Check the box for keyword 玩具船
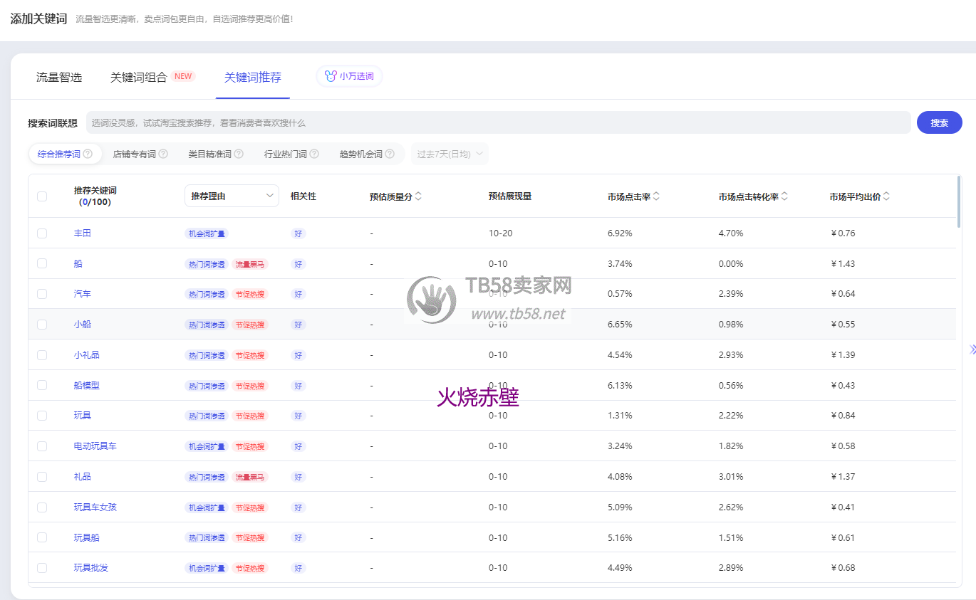This screenshot has width=976, height=600. click(42, 537)
